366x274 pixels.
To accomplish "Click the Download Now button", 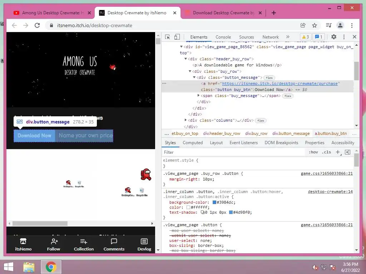I will [x=34, y=136].
